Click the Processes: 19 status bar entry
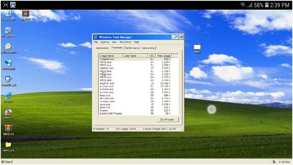This screenshot has width=293, height=165. tap(101, 129)
